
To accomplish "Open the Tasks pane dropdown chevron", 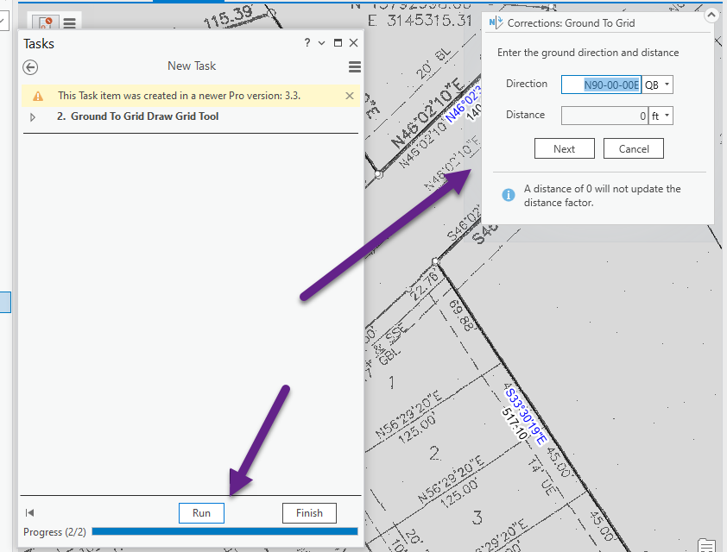I will click(321, 43).
